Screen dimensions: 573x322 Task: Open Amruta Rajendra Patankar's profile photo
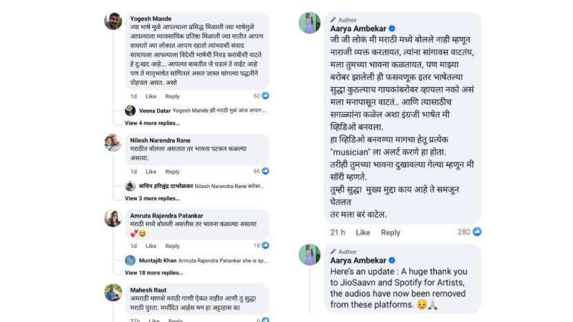tap(113, 218)
